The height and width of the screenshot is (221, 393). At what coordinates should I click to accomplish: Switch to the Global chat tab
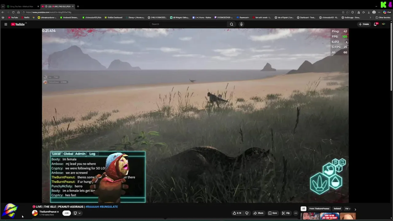pos(68,154)
